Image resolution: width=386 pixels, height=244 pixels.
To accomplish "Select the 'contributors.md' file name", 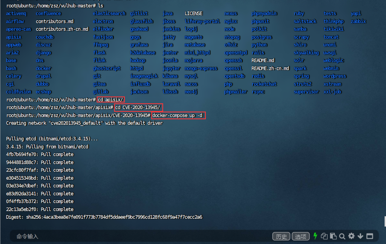I will point(55,21).
